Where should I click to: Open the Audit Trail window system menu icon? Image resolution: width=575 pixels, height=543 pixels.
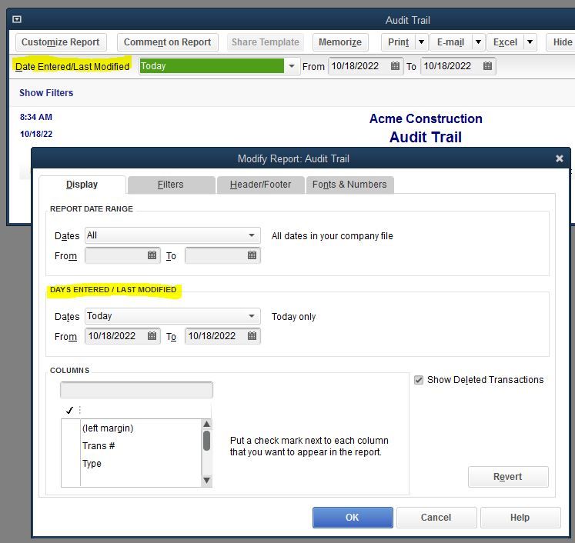17,19
